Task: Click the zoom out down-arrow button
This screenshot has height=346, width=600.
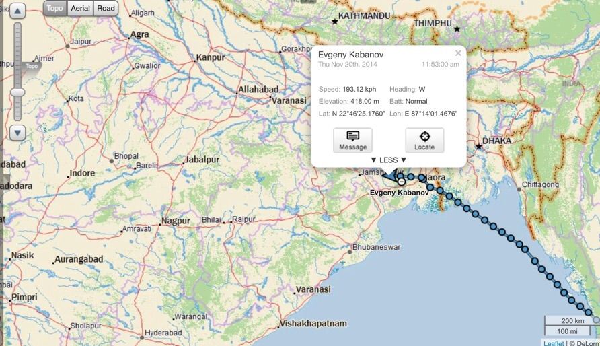Action: pos(17,133)
